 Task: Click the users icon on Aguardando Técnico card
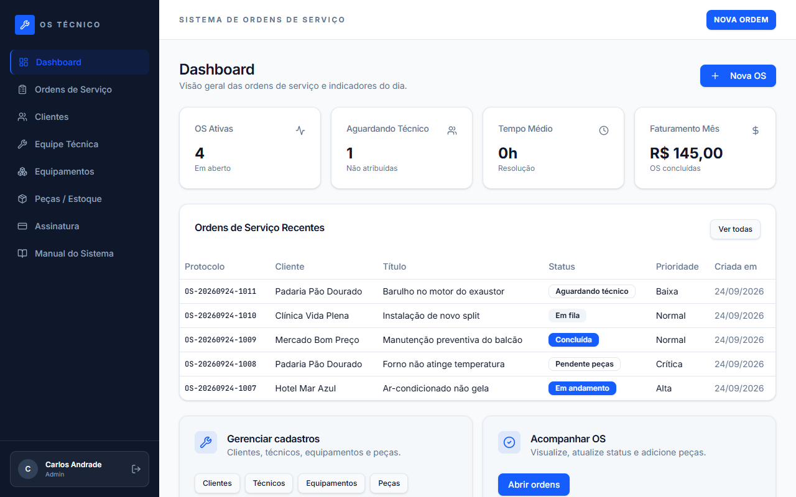coord(452,130)
